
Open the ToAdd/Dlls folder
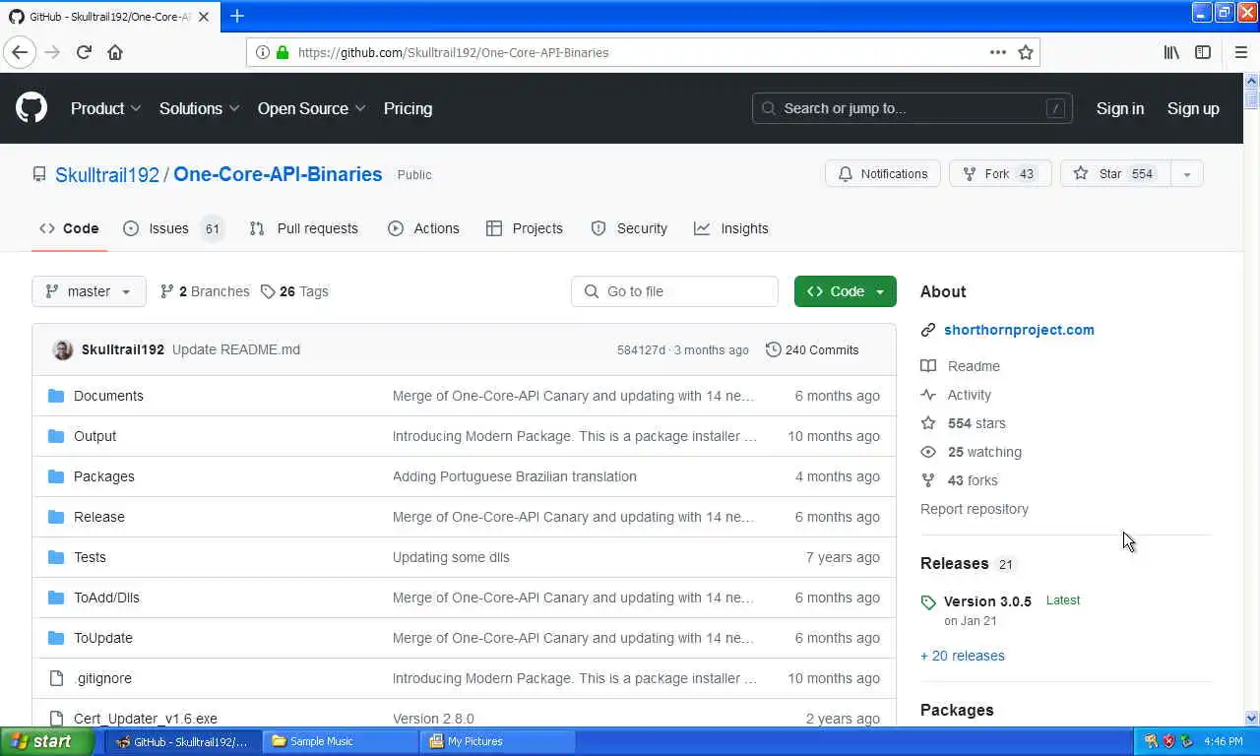coord(106,598)
